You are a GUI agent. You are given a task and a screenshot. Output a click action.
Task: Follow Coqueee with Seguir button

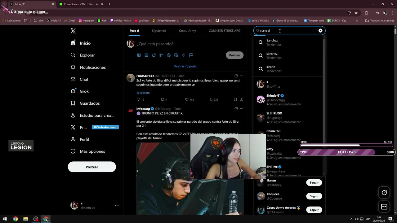tap(314, 196)
